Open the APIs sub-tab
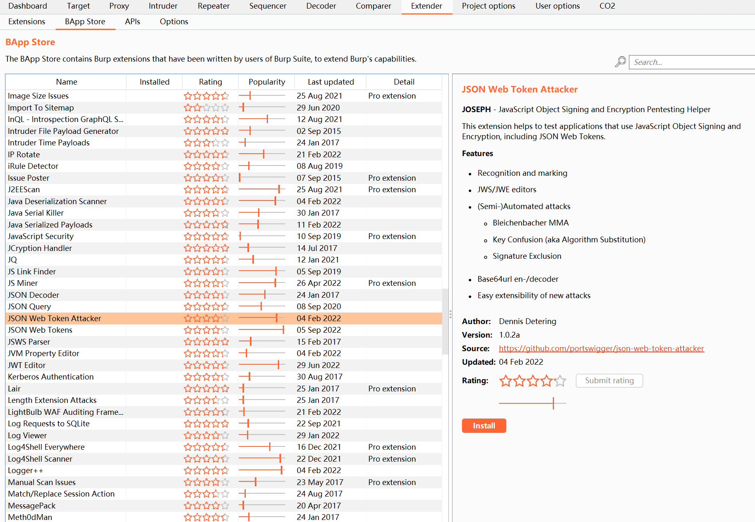 click(132, 22)
